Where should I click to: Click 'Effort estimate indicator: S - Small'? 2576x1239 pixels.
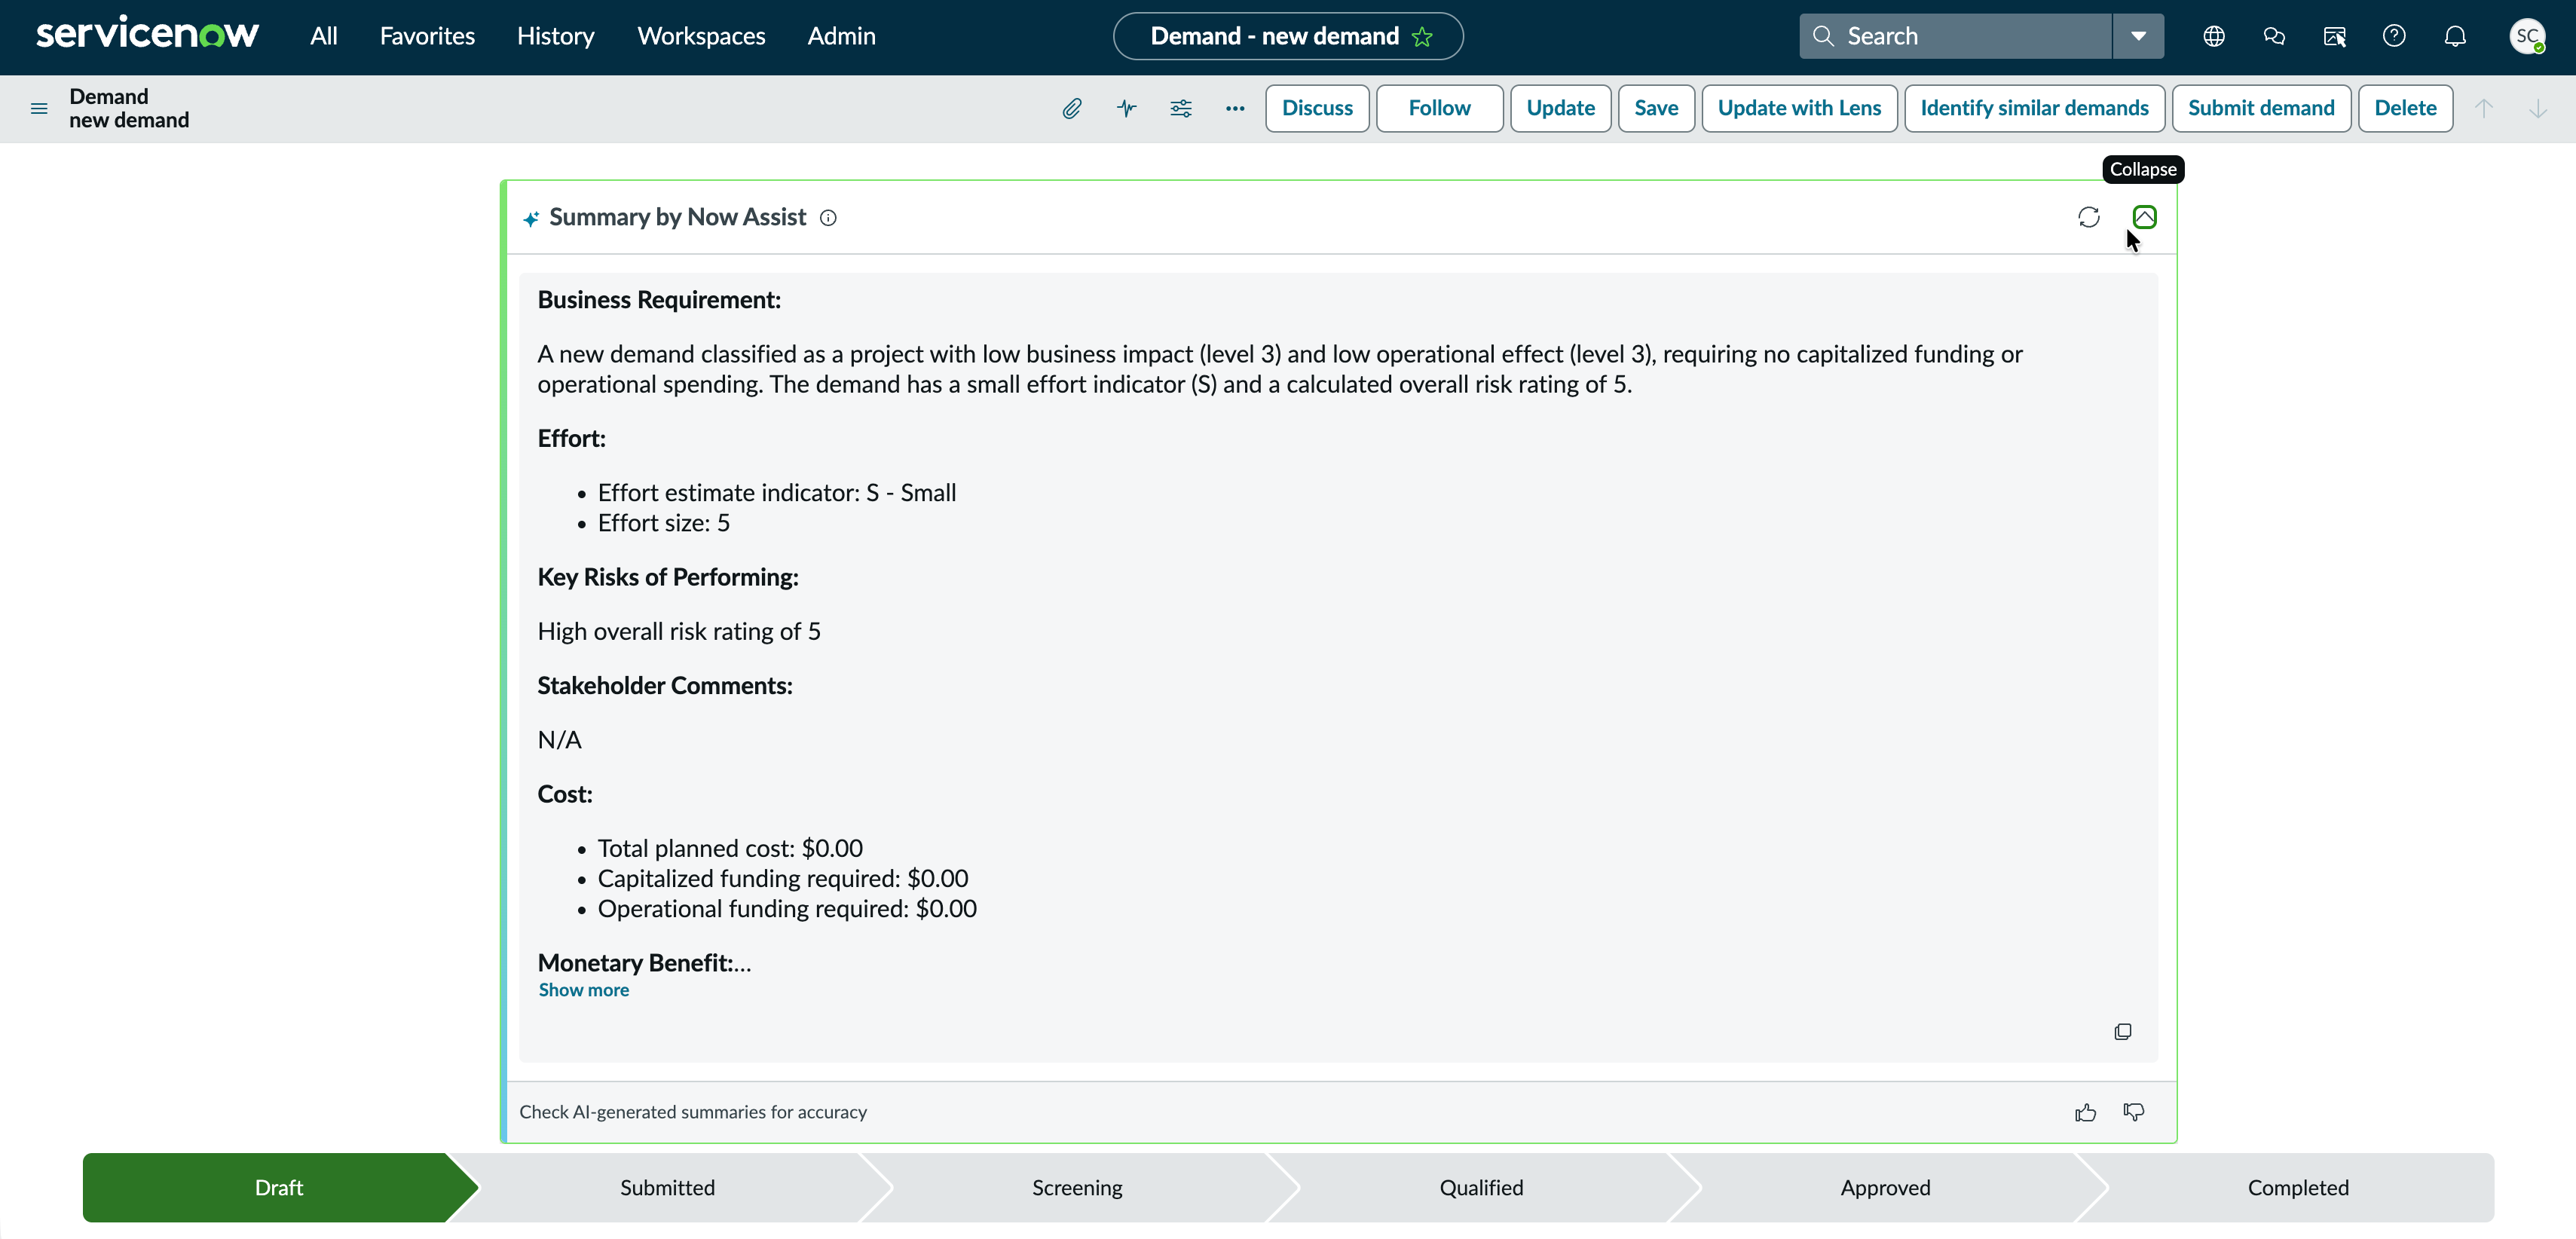pos(777,493)
